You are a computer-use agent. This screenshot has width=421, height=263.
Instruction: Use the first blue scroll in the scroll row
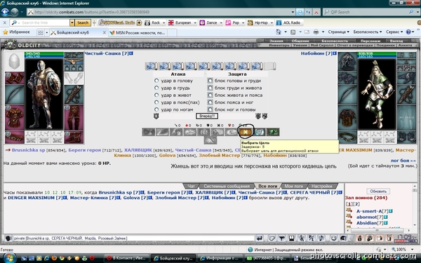(151, 66)
